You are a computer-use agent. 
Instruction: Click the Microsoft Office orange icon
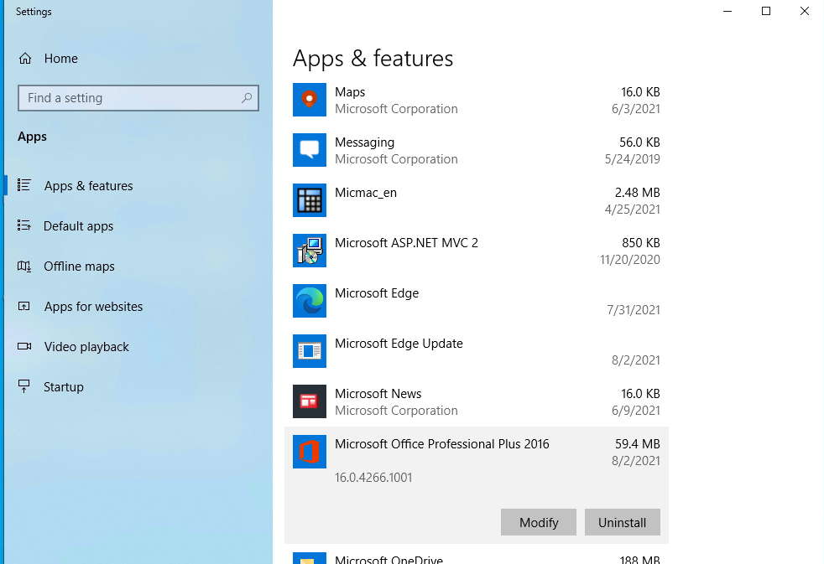tap(309, 452)
